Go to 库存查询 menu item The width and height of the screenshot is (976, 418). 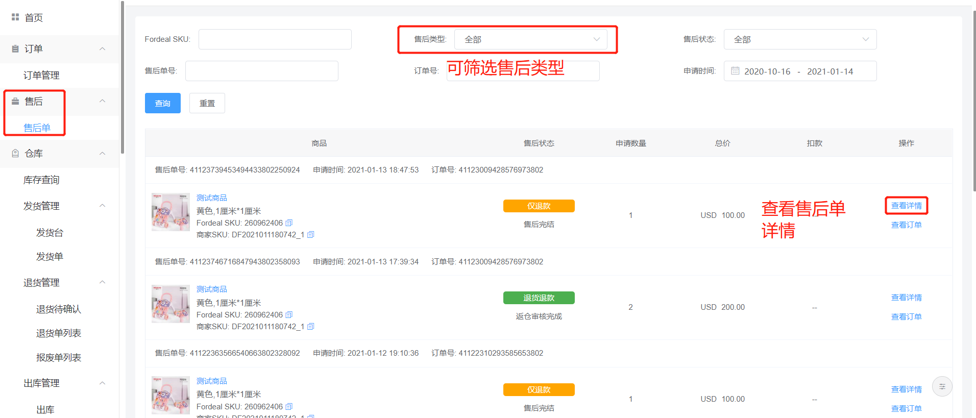tap(41, 180)
